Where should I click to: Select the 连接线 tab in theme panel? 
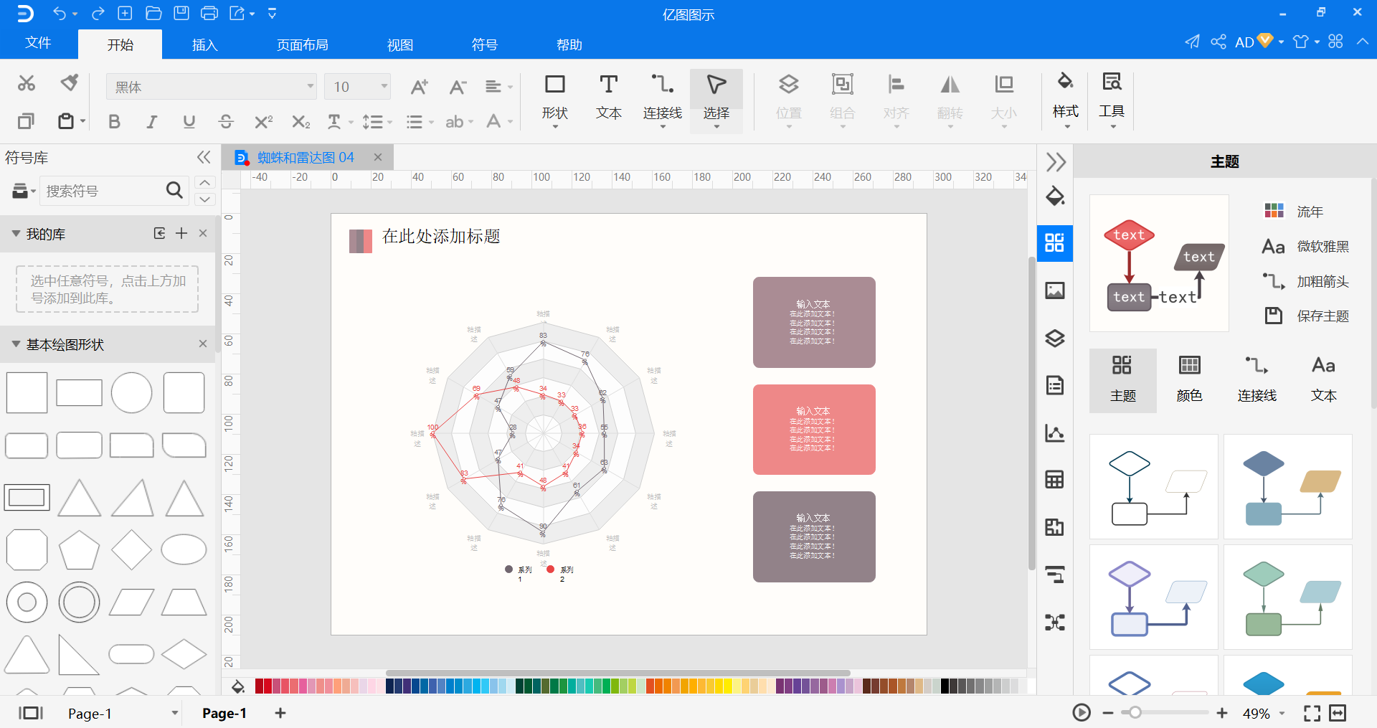click(x=1257, y=379)
